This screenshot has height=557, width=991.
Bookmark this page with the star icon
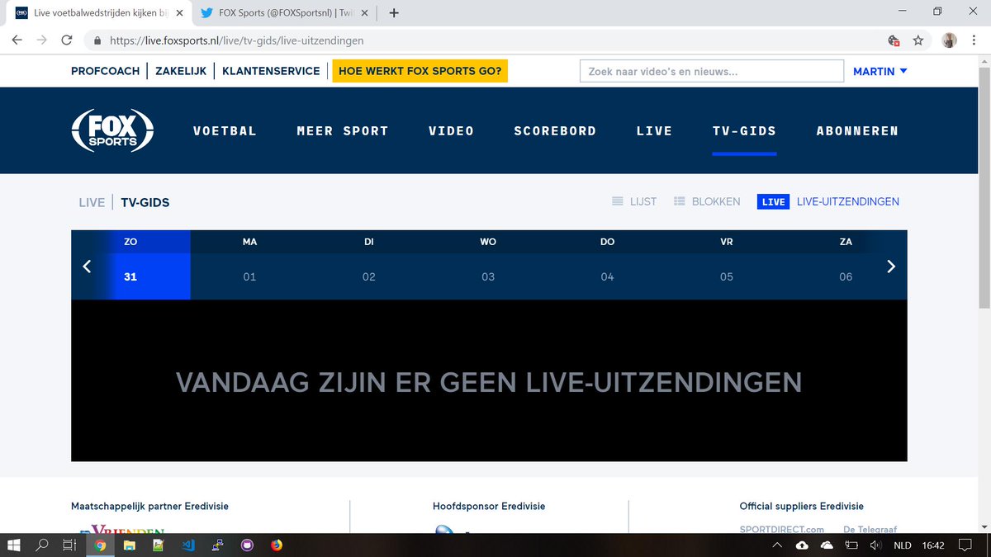[918, 40]
